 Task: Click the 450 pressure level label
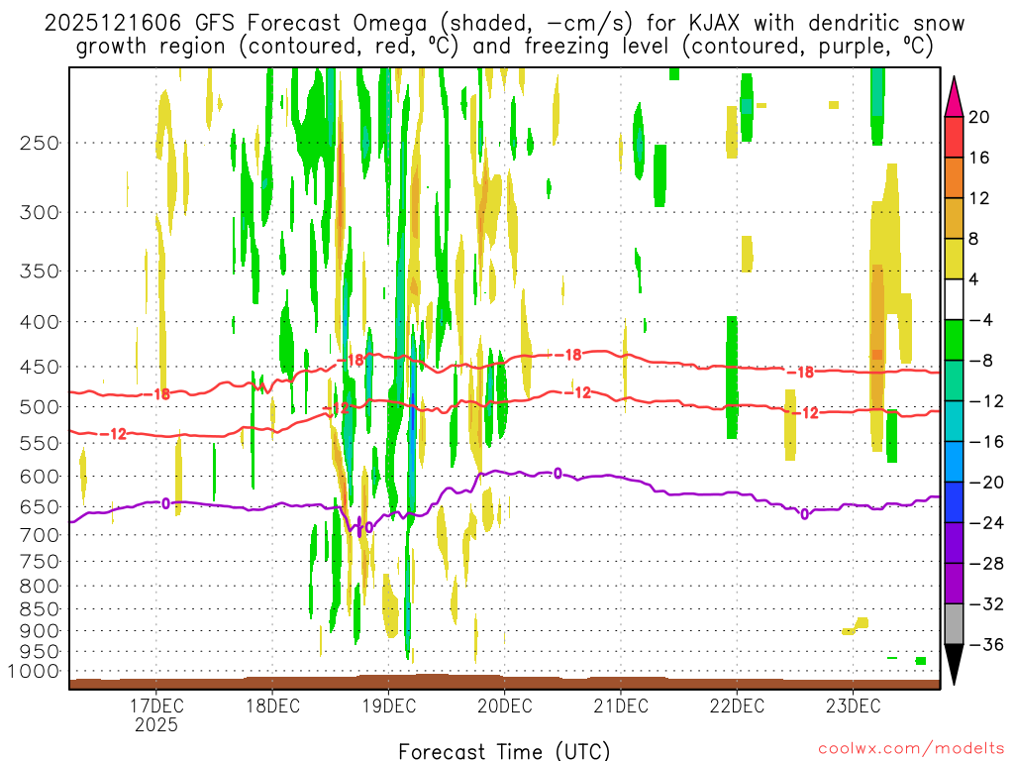click(40, 367)
